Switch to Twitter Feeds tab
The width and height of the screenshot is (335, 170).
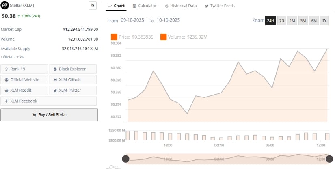[x=220, y=6]
